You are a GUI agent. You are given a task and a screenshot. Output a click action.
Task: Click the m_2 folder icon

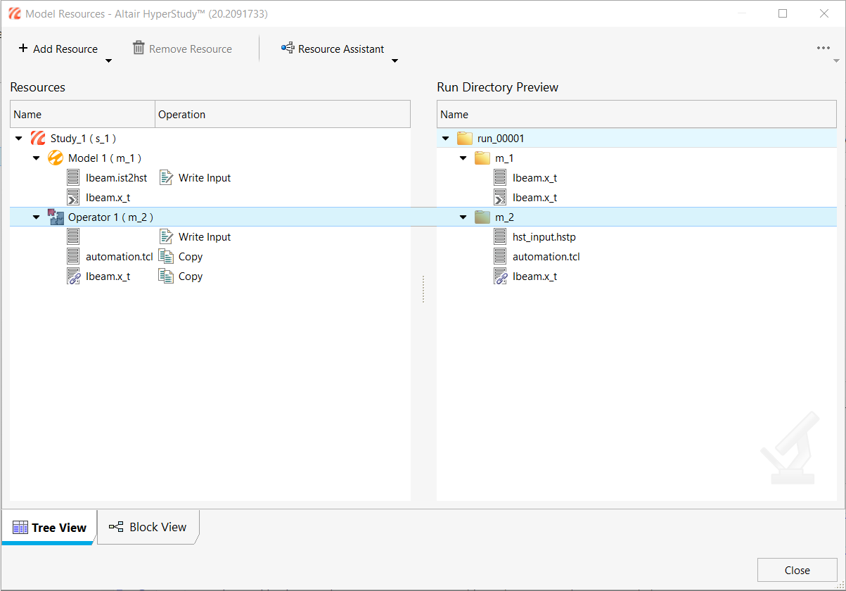coord(482,217)
